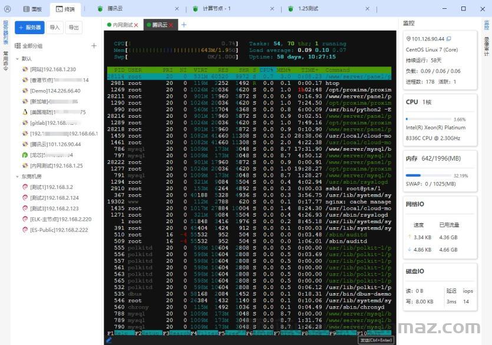
Task: Sort htop by CPU% column header
Action: (x=266, y=70)
